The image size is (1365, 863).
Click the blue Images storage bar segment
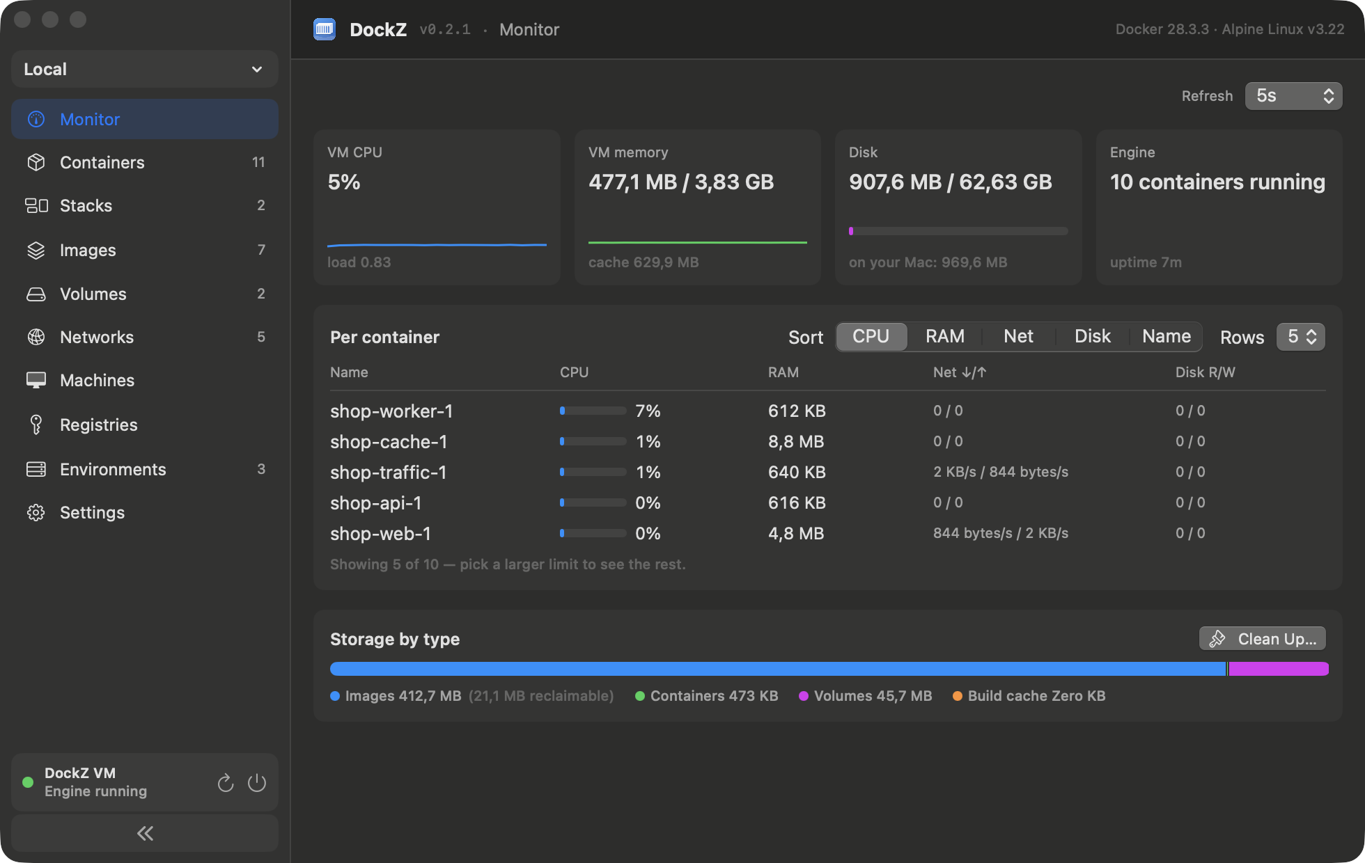pyautogui.click(x=778, y=669)
